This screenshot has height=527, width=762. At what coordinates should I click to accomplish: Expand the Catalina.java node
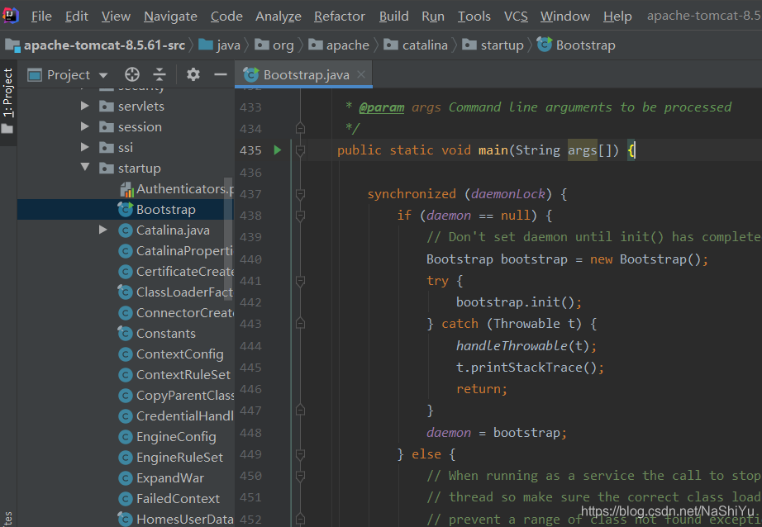[x=103, y=230]
